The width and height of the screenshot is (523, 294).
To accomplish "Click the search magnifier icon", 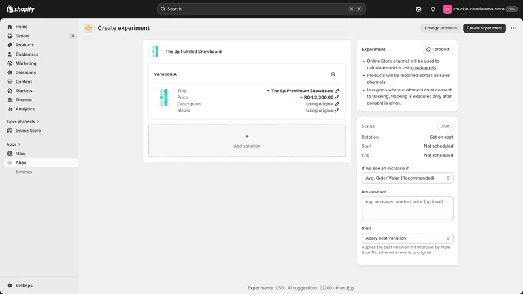I will pyautogui.click(x=163, y=9).
